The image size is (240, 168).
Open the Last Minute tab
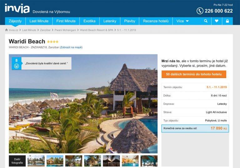tap(39, 21)
